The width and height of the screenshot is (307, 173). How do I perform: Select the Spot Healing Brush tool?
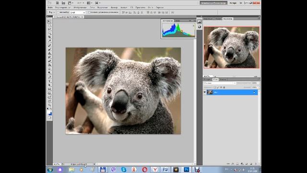[49, 46]
